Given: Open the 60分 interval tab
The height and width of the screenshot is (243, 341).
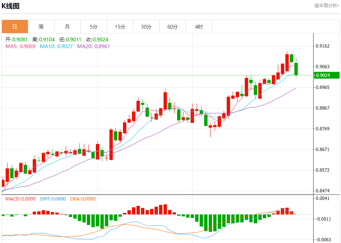Looking at the screenshot, I should point(173,27).
